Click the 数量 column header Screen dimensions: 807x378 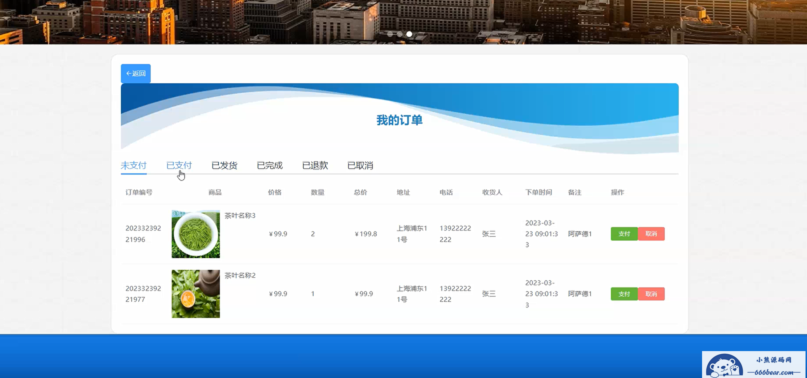(317, 192)
